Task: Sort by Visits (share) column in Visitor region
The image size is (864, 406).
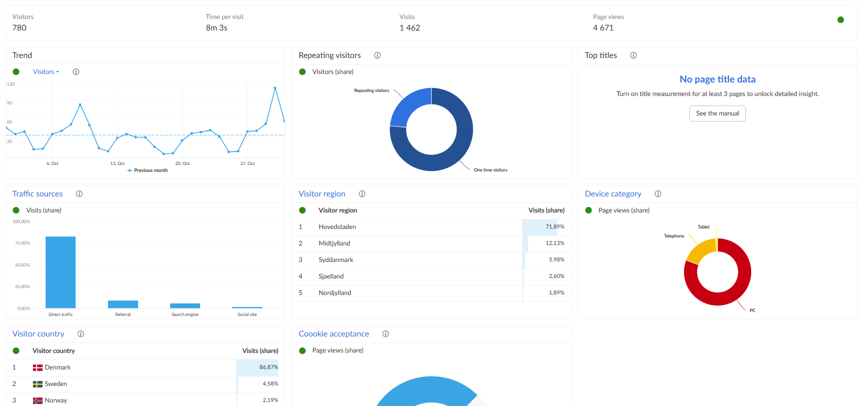Action: point(546,210)
